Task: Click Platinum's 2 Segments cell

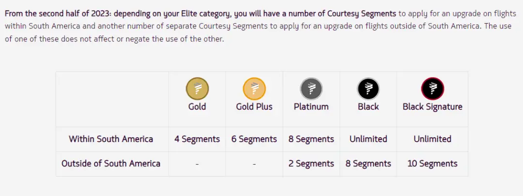Action: point(311,164)
